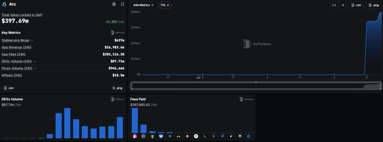Click the second Fees Paid bar
Screen dimensions: 383x142
[143, 129]
